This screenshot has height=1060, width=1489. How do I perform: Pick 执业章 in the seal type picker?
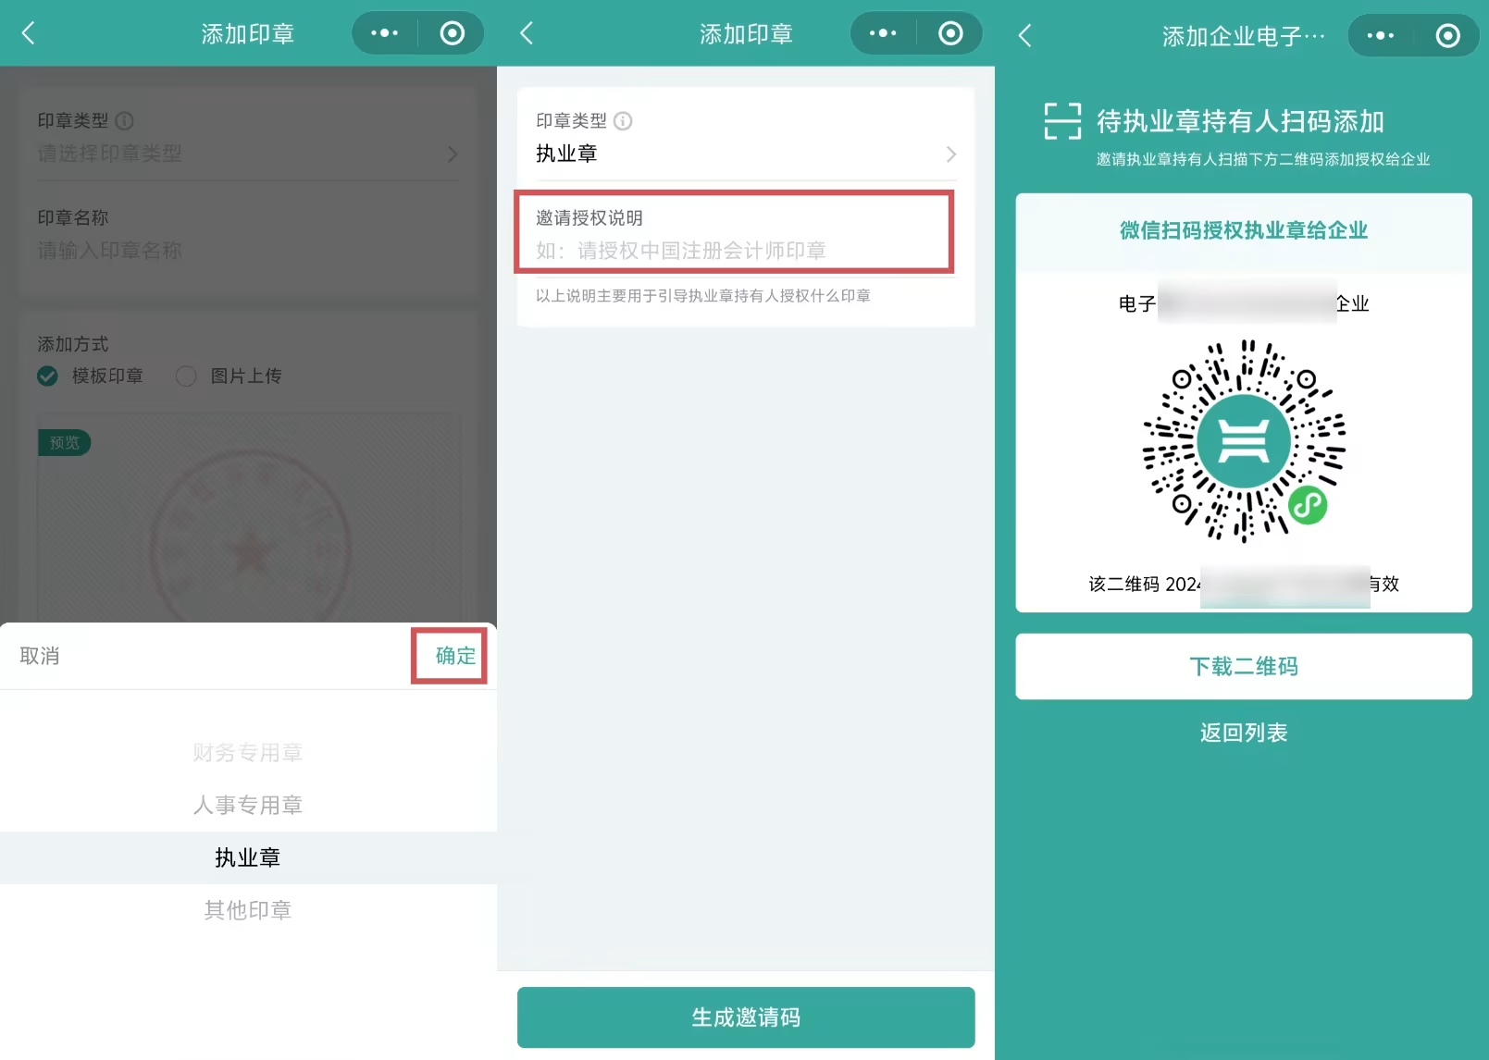[x=248, y=857]
